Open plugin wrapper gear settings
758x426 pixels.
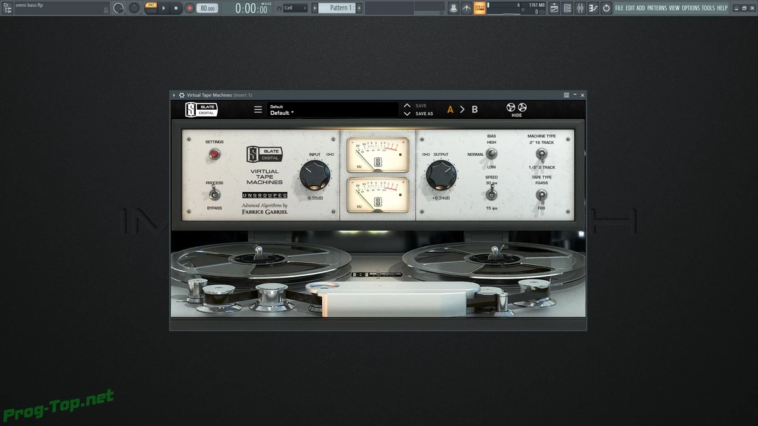coord(182,95)
